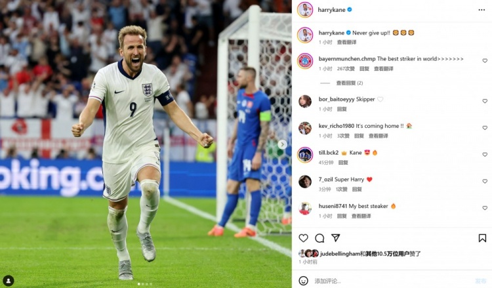Show tagged people icon on photo
This screenshot has height=288, width=492.
[x=9, y=280]
